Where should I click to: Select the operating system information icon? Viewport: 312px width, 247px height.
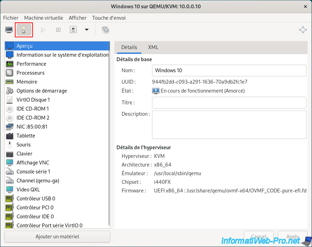[x=10, y=55]
